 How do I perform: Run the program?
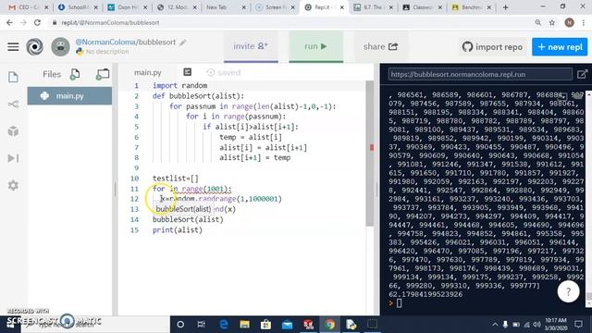316,46
